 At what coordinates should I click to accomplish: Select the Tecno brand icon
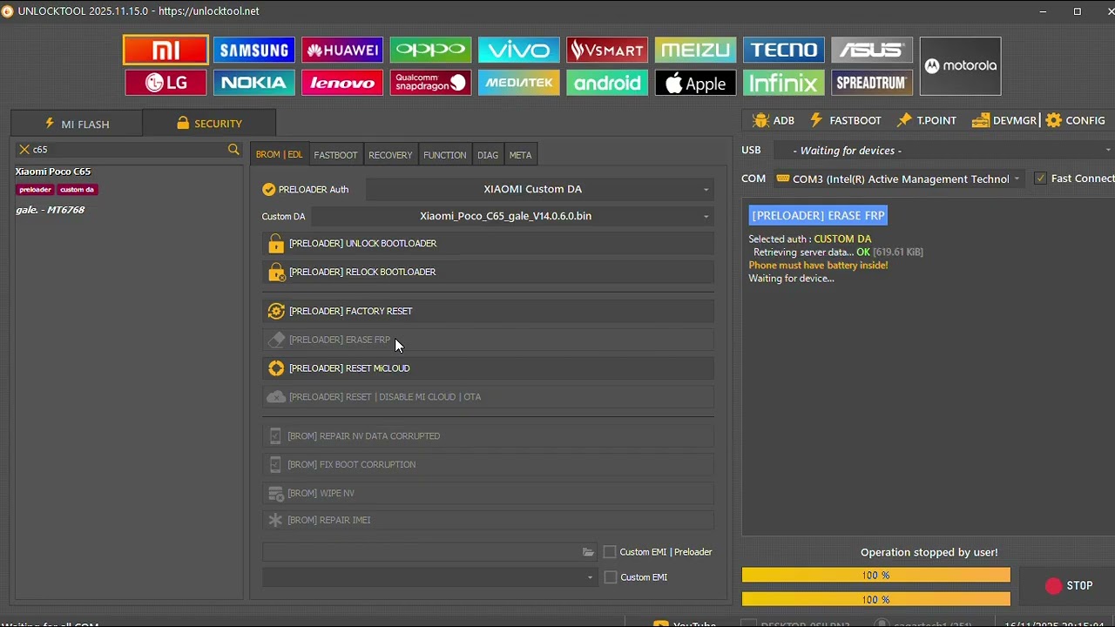point(783,50)
